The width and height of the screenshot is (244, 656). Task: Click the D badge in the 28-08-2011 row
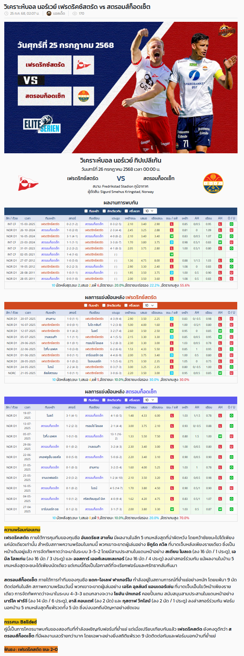[172, 273]
